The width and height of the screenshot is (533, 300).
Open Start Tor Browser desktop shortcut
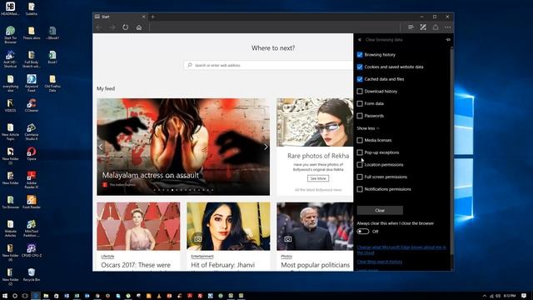11,34
